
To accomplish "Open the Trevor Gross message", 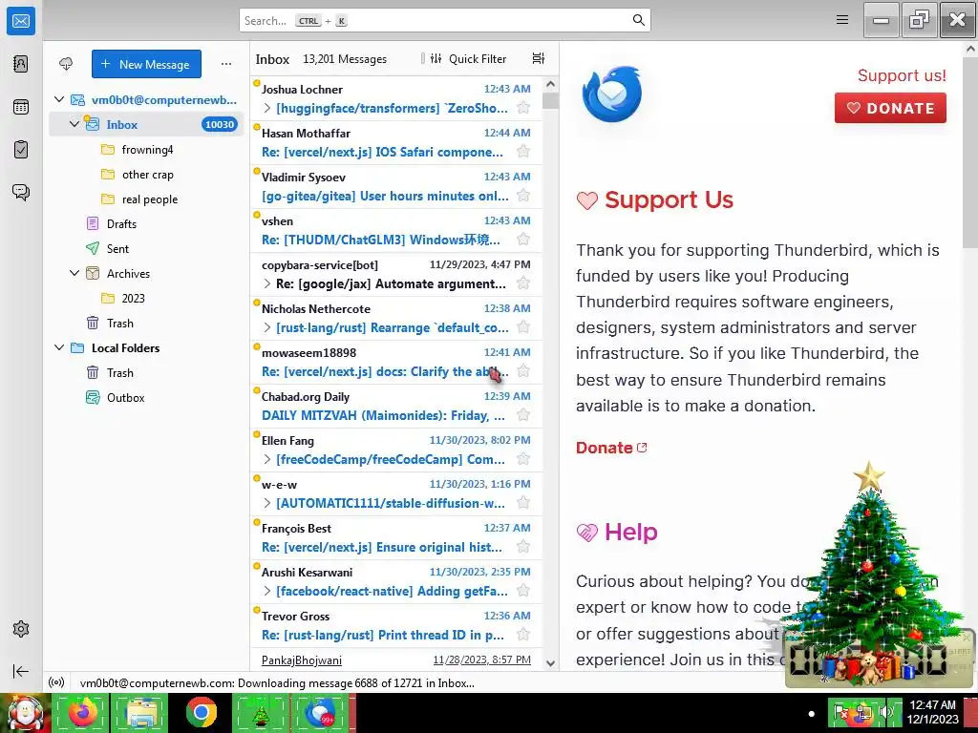I will coord(396,626).
